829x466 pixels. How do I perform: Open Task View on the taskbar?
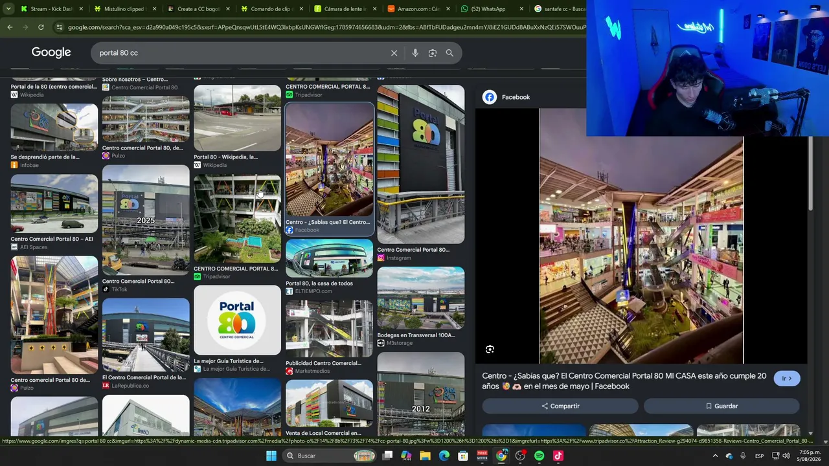pyautogui.click(x=387, y=456)
